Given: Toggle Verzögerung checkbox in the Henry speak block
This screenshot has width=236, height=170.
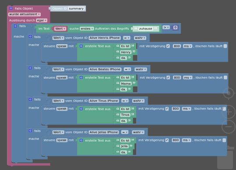Looking at the screenshot, I should [x=168, y=46].
